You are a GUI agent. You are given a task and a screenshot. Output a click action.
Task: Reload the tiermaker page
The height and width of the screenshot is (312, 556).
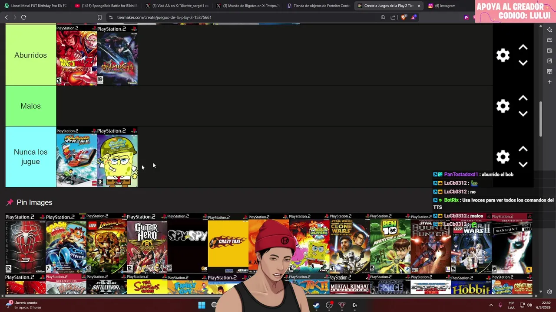(x=23, y=17)
